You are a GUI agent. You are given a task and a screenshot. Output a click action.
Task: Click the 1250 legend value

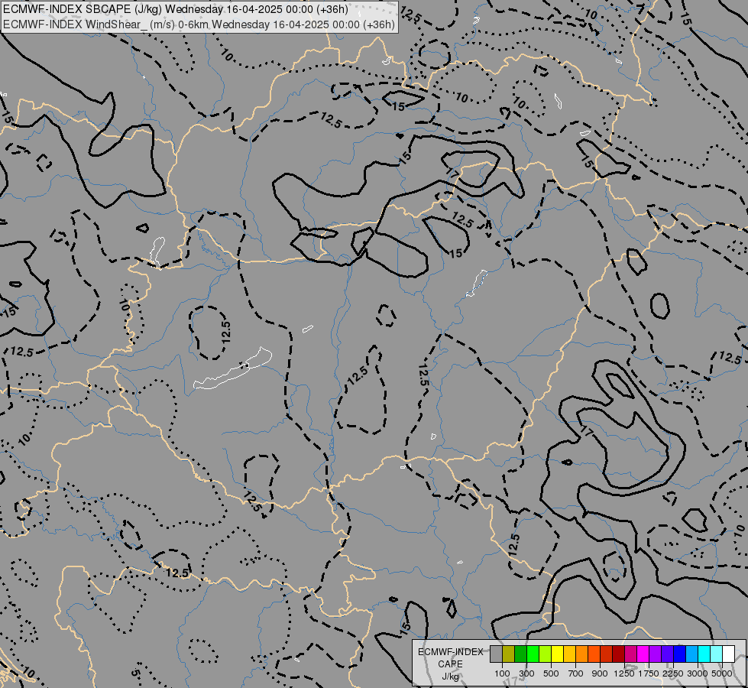pos(624,673)
